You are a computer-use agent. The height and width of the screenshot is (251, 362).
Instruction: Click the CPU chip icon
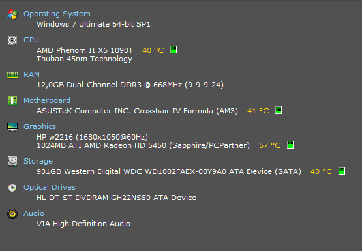pyautogui.click(x=12, y=40)
